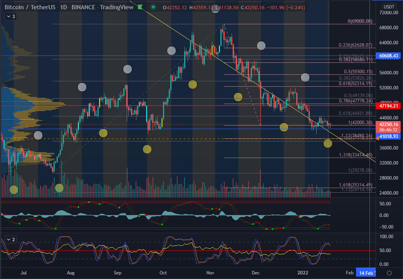Click the Fibonacci label 1.13(38490.34)
403x279 pixels.
click(357, 136)
